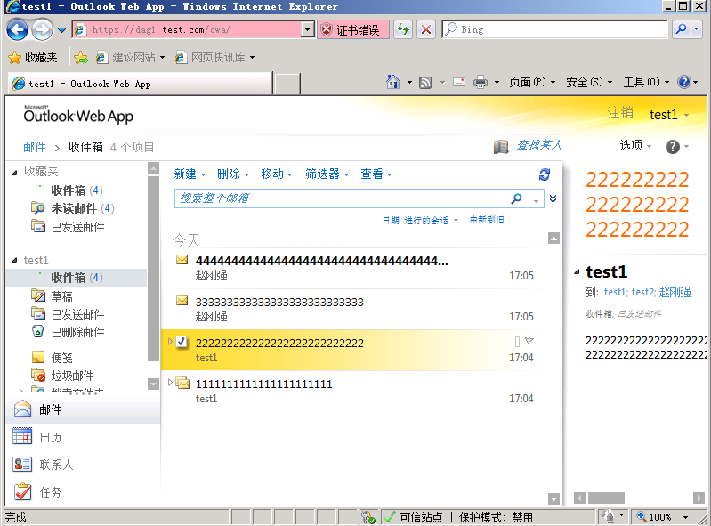Click recipient 赵刚强 in reading pane
This screenshot has width=711, height=526.
tap(675, 293)
